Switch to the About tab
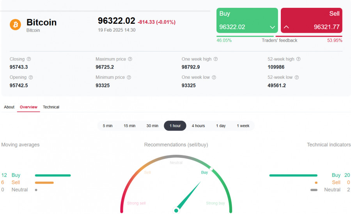 click(x=9, y=107)
